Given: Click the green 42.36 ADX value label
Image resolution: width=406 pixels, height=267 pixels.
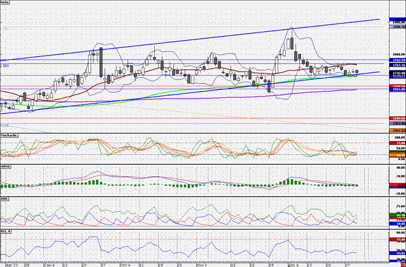Looking at the screenshot, I should 397,215.
